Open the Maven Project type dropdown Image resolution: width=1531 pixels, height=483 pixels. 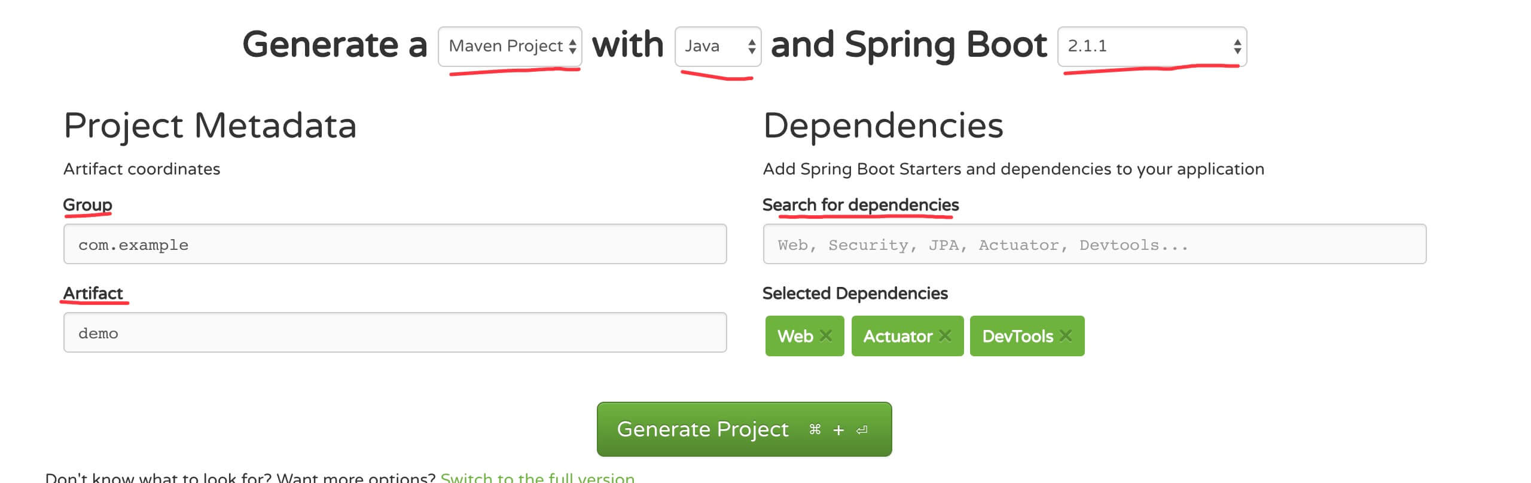click(510, 46)
